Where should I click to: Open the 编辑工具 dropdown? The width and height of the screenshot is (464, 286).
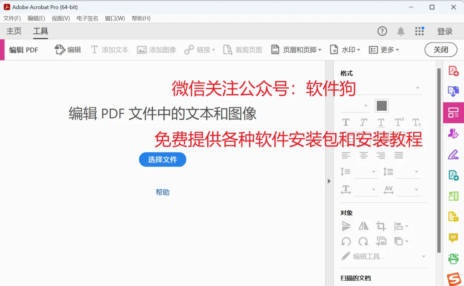pyautogui.click(x=383, y=256)
